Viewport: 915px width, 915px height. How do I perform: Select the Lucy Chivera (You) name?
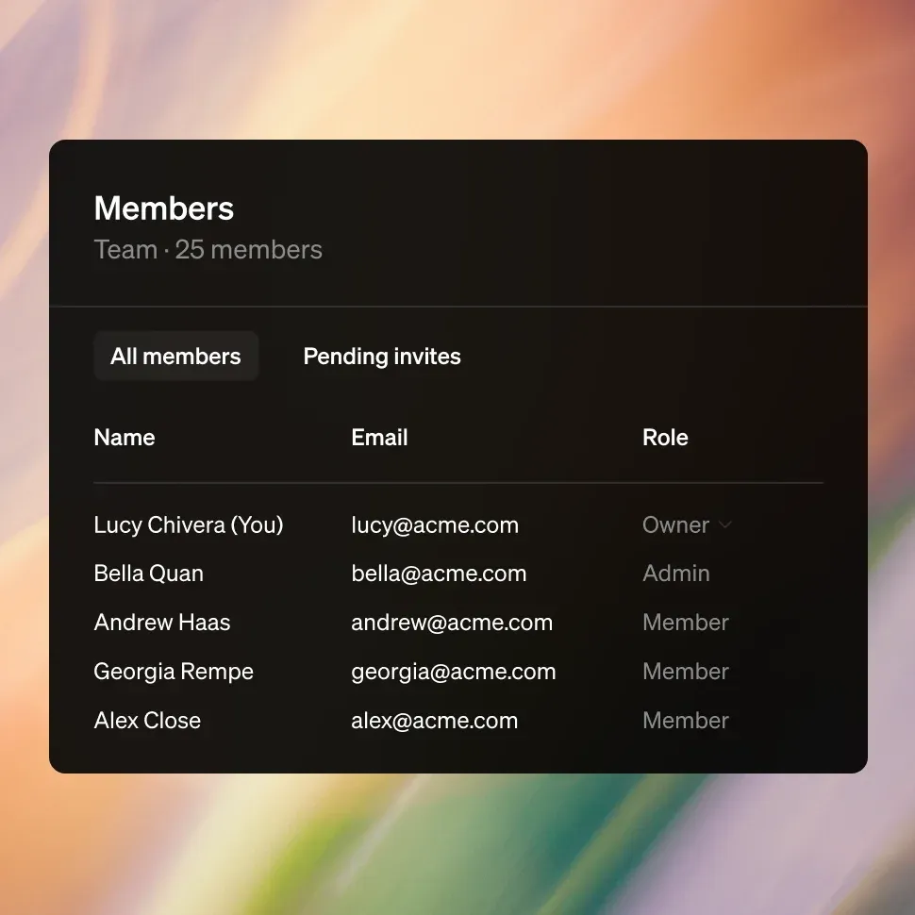189,525
